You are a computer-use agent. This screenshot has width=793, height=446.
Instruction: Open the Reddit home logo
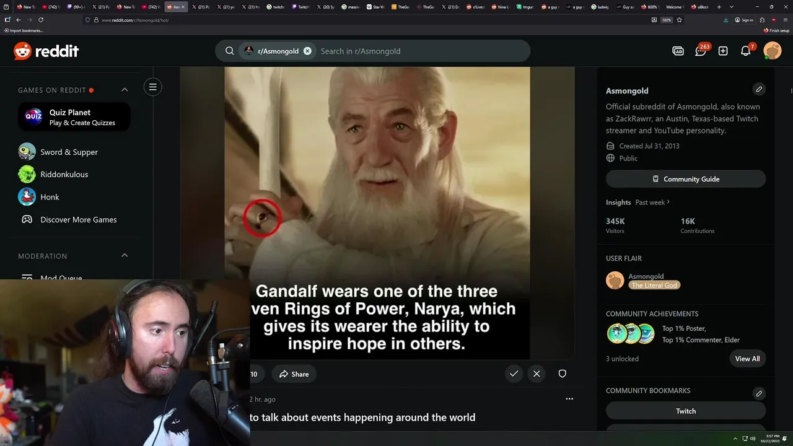[x=46, y=51]
